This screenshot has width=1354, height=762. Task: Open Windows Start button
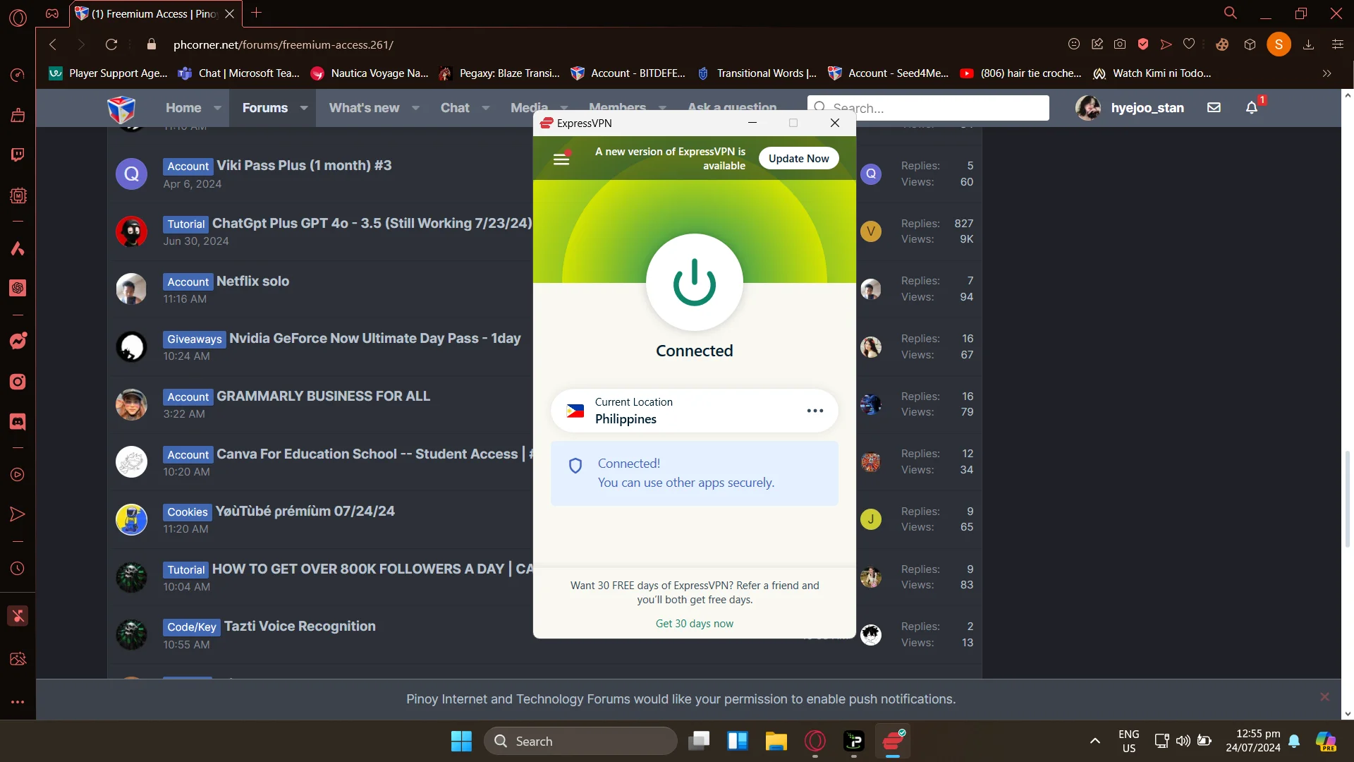tap(461, 742)
